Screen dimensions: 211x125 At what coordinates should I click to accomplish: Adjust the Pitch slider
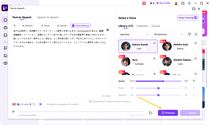point(158,88)
